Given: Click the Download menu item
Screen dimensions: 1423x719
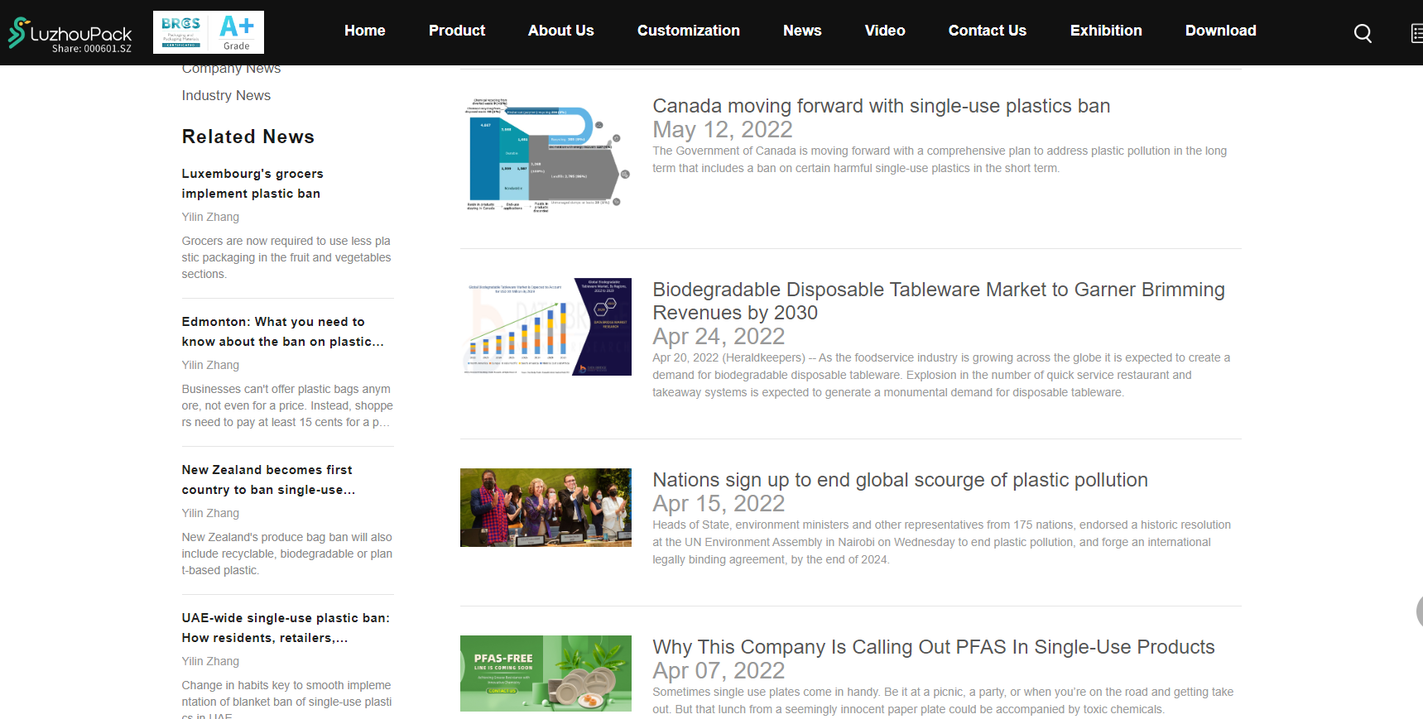Looking at the screenshot, I should (1220, 31).
